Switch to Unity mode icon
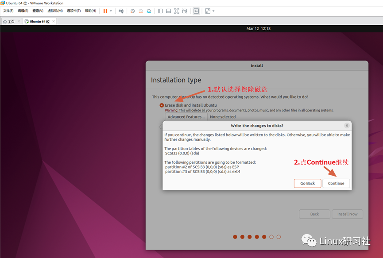383x258 pixels. [x=185, y=11]
